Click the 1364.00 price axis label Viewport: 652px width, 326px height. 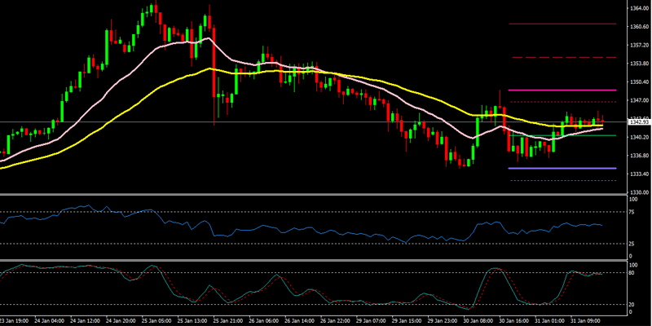639,8
